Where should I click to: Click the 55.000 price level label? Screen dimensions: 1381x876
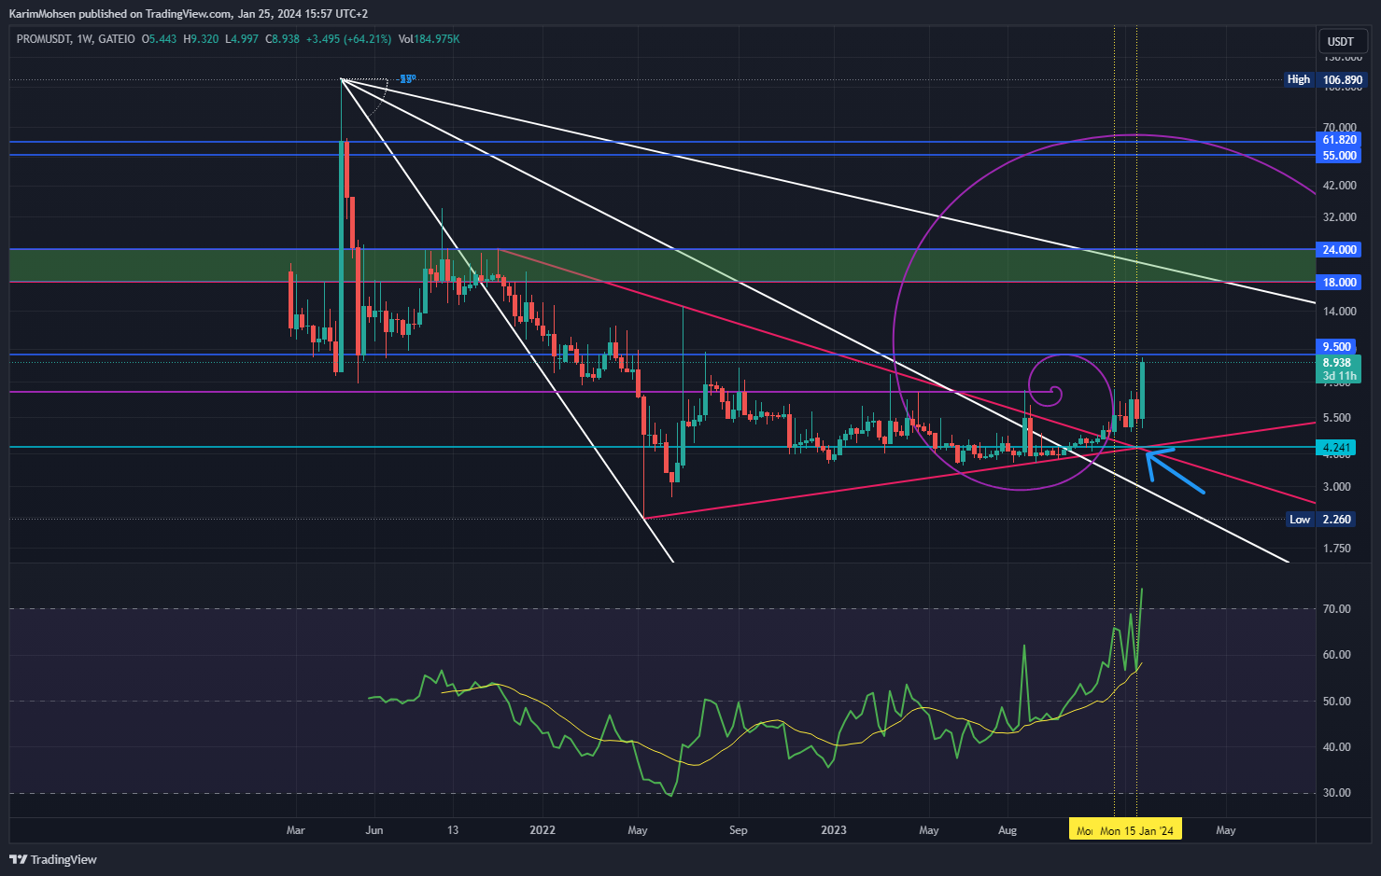point(1340,156)
